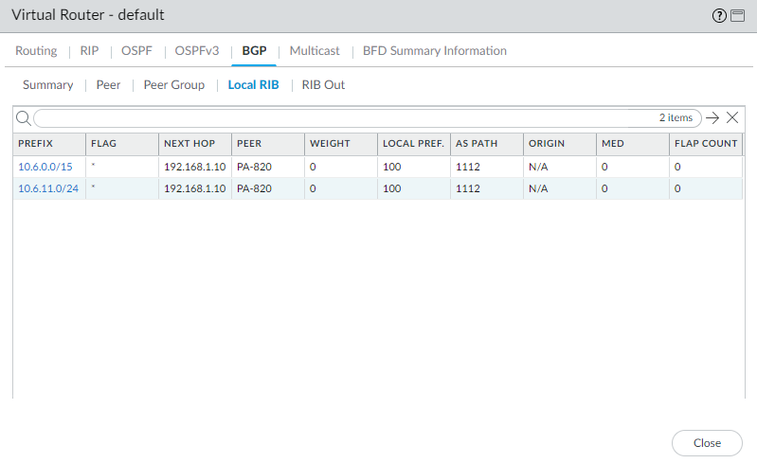The image size is (757, 463).
Task: Open the Multicast tab
Action: 315,51
